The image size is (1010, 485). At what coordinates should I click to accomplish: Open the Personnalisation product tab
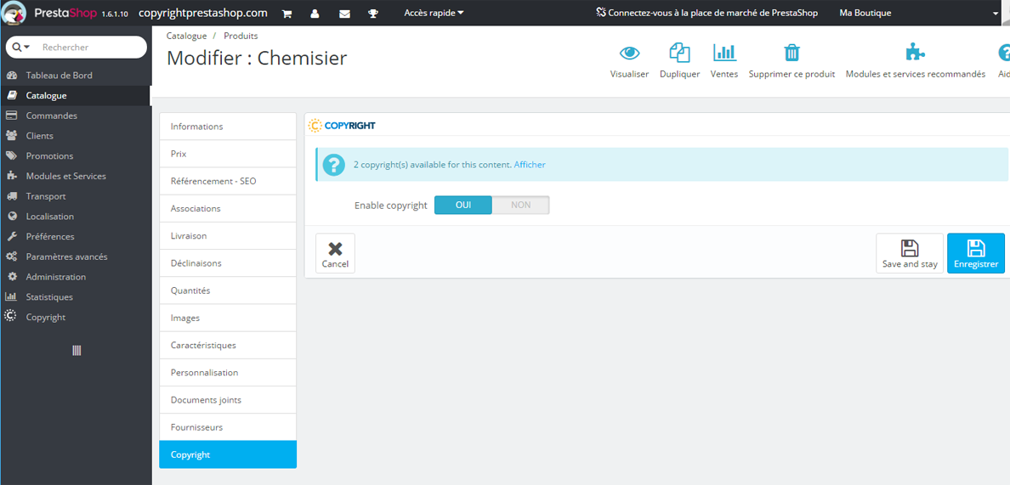point(228,372)
